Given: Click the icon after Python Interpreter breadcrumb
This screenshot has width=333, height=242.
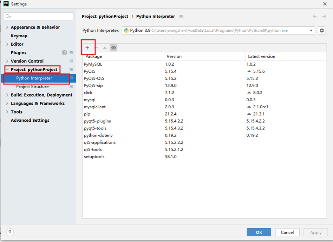Looking at the screenshot, I should pyautogui.click(x=181, y=17).
